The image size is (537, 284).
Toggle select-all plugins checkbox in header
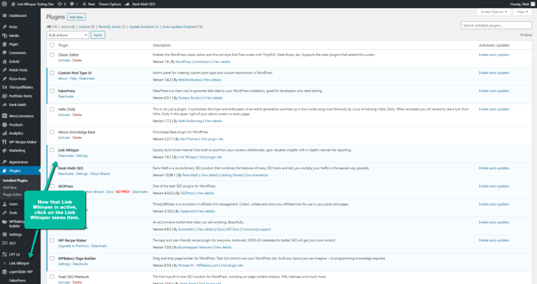(52, 45)
